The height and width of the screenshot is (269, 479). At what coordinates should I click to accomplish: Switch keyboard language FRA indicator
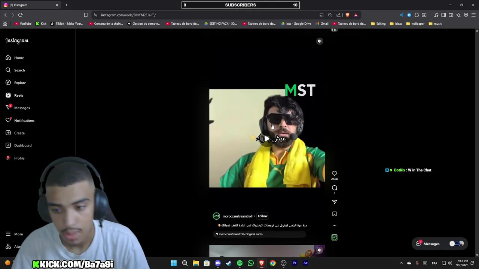[434, 263]
